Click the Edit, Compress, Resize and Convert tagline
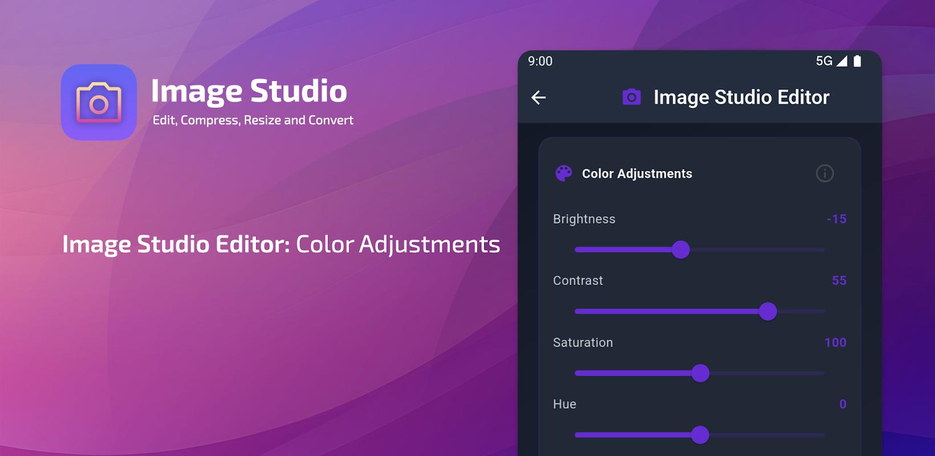The image size is (935, 456). coord(253,120)
